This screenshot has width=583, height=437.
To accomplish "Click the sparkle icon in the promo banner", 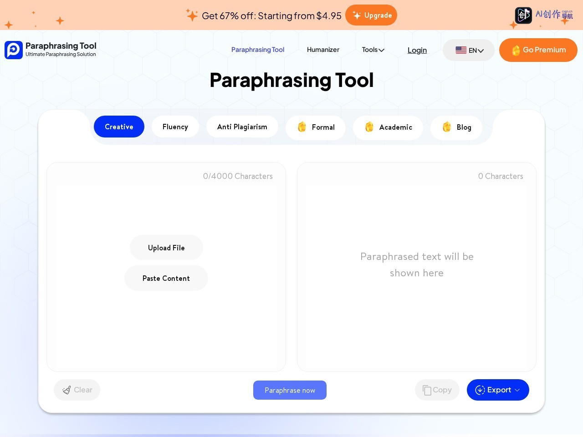I will coord(192,15).
